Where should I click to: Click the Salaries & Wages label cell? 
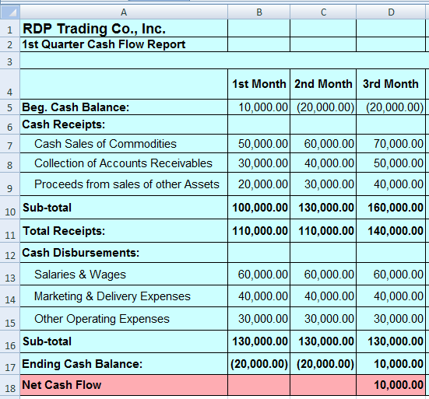(x=124, y=274)
